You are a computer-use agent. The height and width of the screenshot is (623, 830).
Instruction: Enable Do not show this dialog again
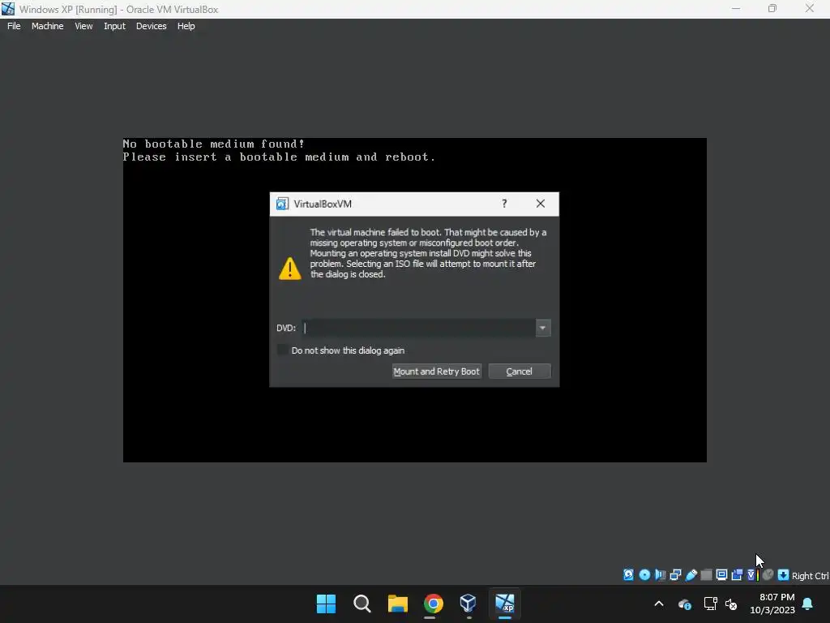283,350
